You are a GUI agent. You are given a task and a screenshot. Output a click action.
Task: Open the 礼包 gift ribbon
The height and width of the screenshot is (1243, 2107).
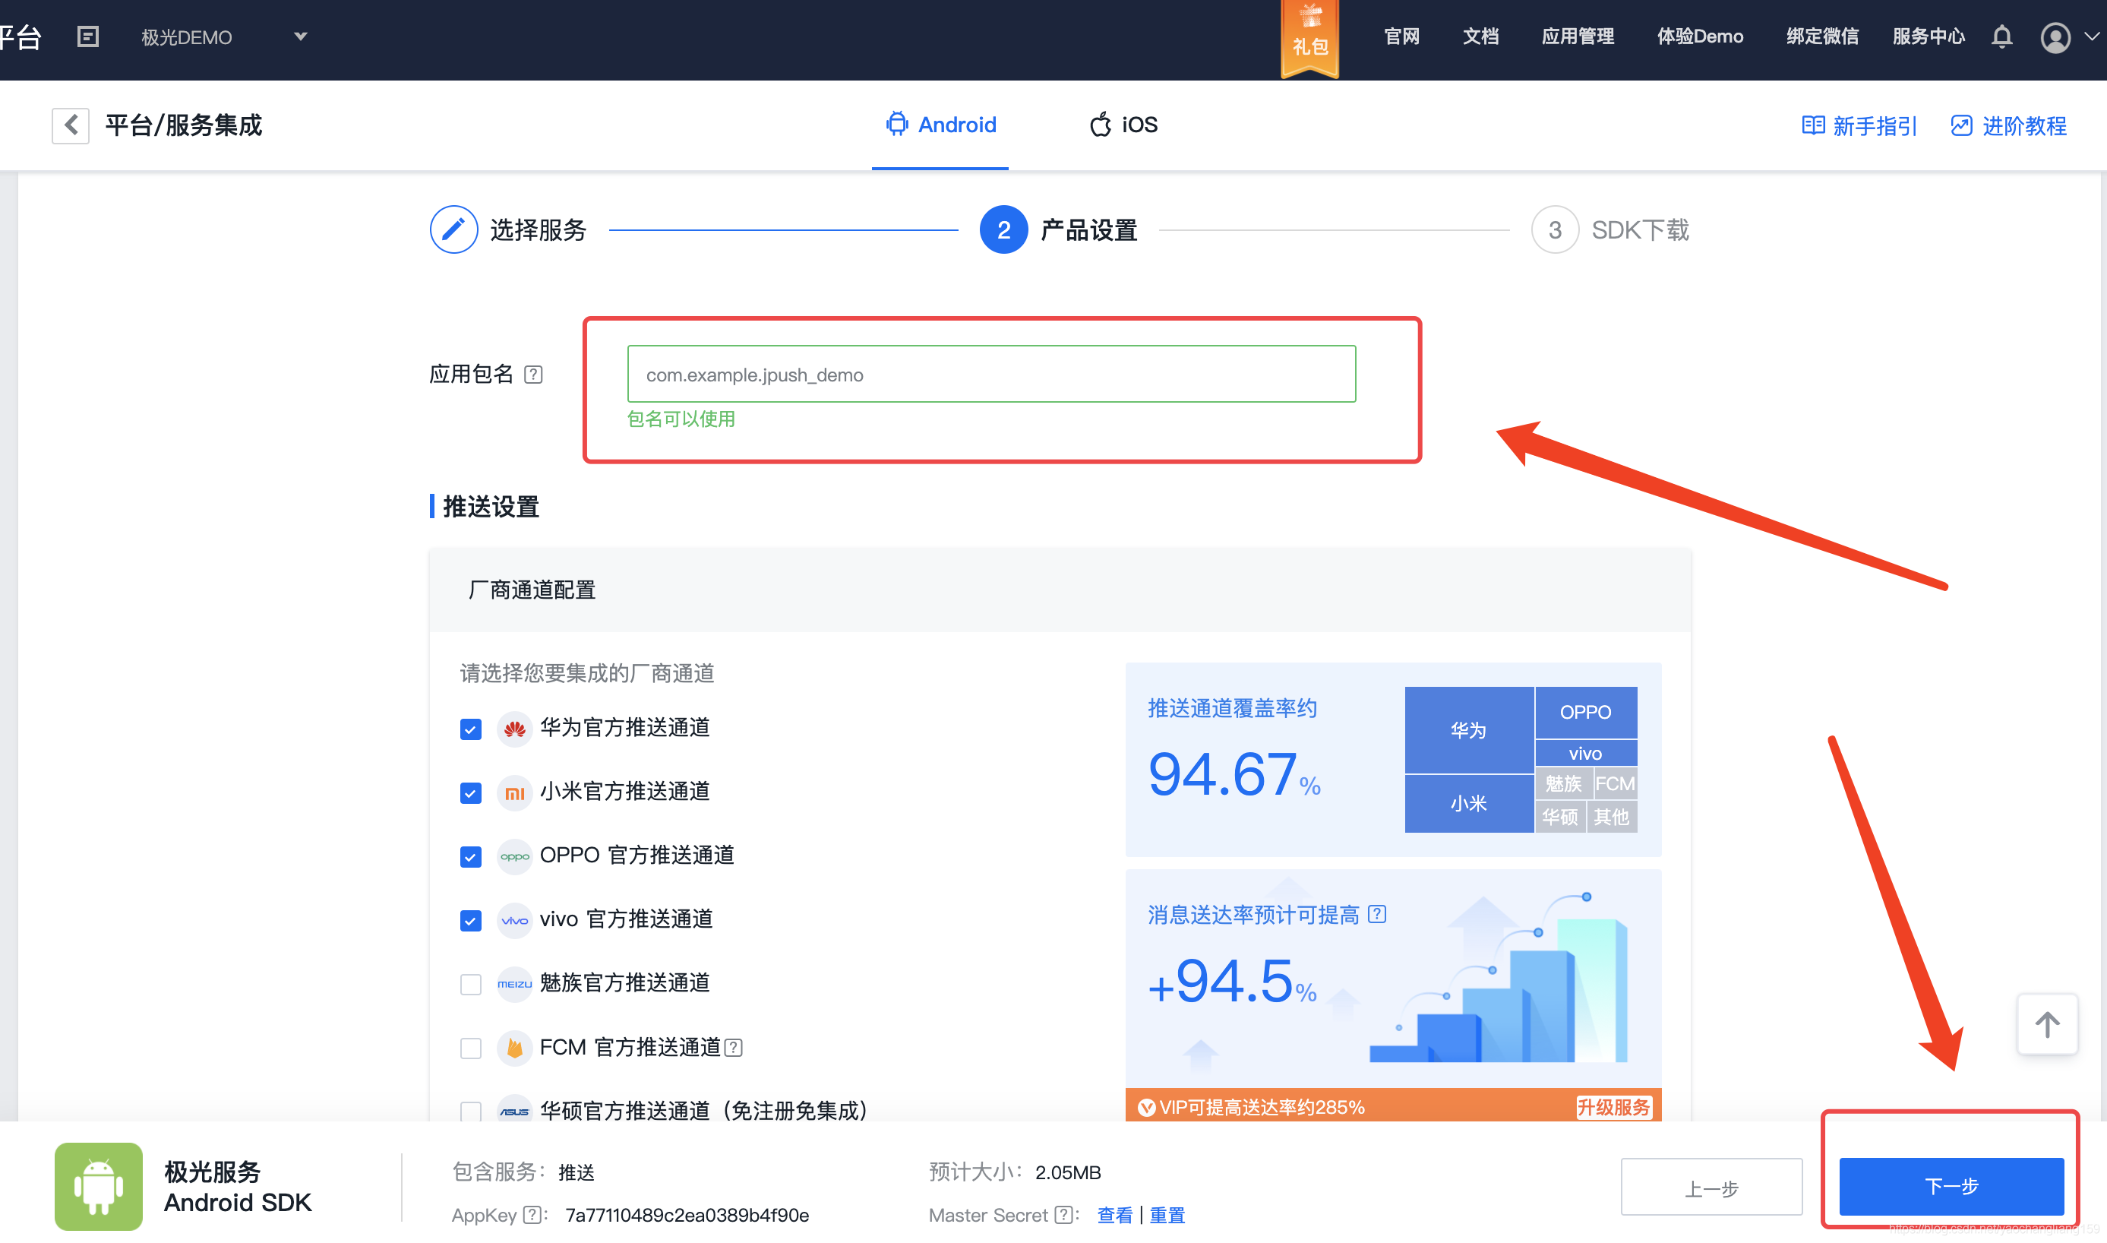click(1309, 39)
